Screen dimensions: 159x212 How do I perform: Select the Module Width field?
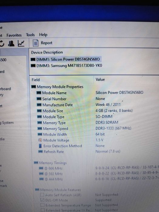[x=55, y=134]
